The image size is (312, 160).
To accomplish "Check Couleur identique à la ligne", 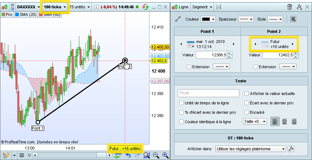I will point(181,122).
